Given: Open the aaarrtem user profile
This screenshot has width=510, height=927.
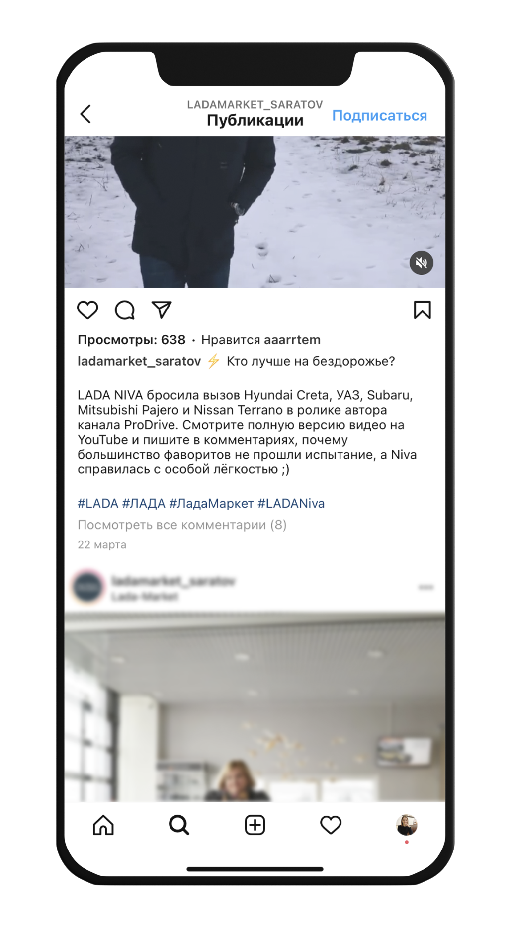Looking at the screenshot, I should 292,340.
